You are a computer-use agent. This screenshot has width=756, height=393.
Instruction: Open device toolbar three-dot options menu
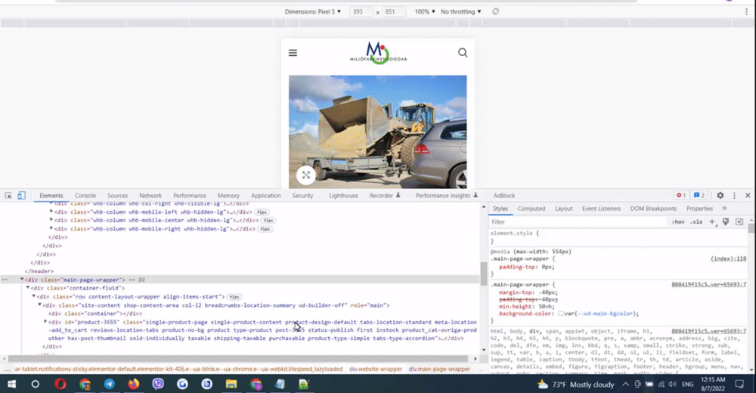click(746, 11)
